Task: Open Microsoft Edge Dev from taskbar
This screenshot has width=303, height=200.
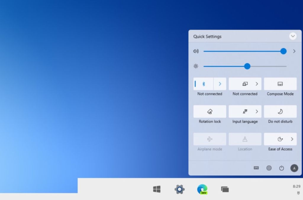Action: (202, 189)
